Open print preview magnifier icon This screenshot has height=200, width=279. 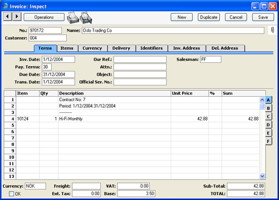coord(86,18)
